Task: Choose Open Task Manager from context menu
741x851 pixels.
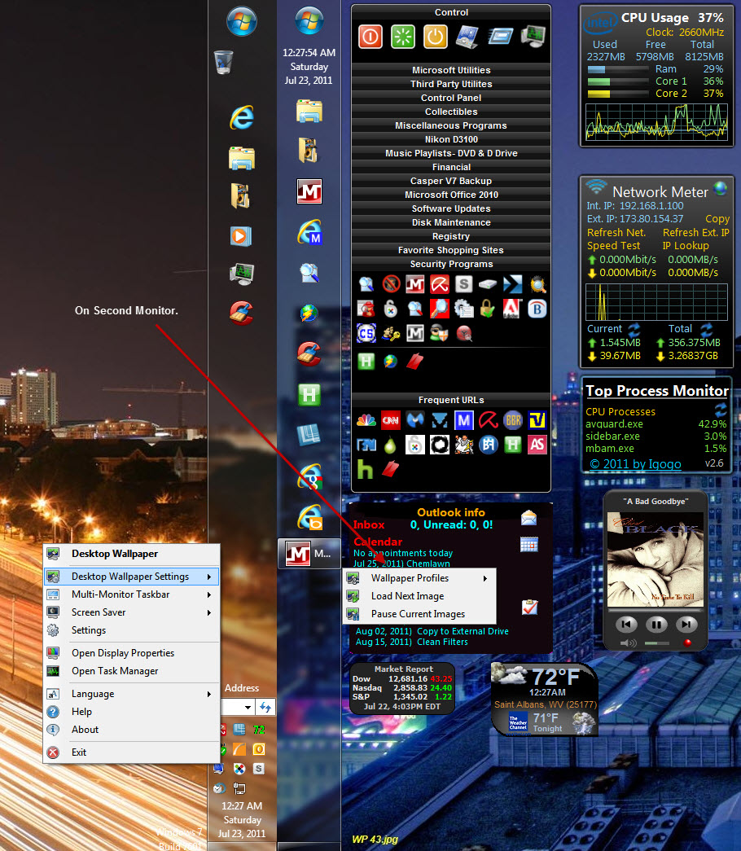Action: [x=115, y=671]
